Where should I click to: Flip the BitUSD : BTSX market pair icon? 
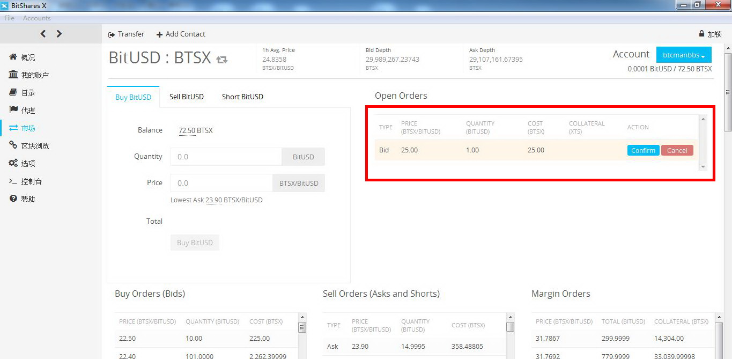[222, 60]
